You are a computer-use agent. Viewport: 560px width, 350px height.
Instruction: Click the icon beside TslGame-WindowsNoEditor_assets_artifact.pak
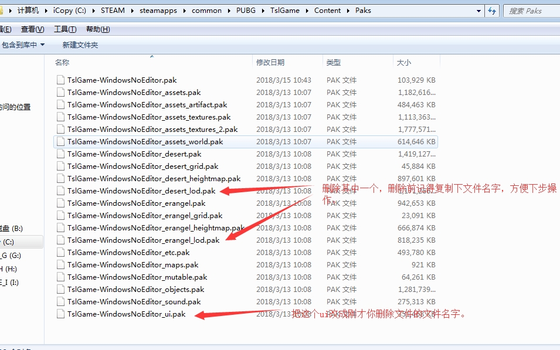pyautogui.click(x=61, y=104)
